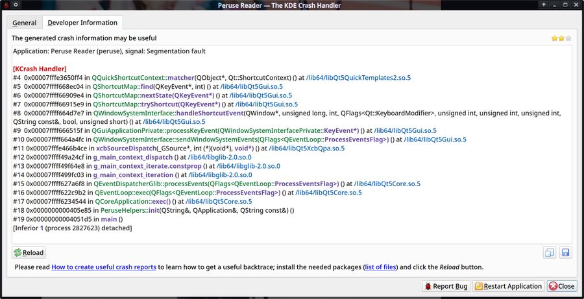Select the Developer Information tab
The width and height of the screenshot is (584, 299).
82,22
